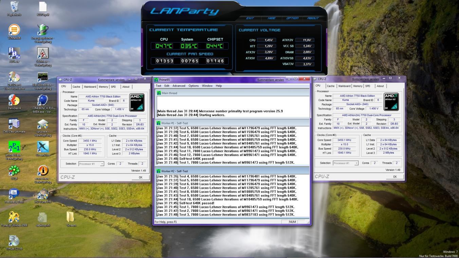Launch Virtual CD v9 icon
This screenshot has width=459, height=258.
(x=14, y=240)
